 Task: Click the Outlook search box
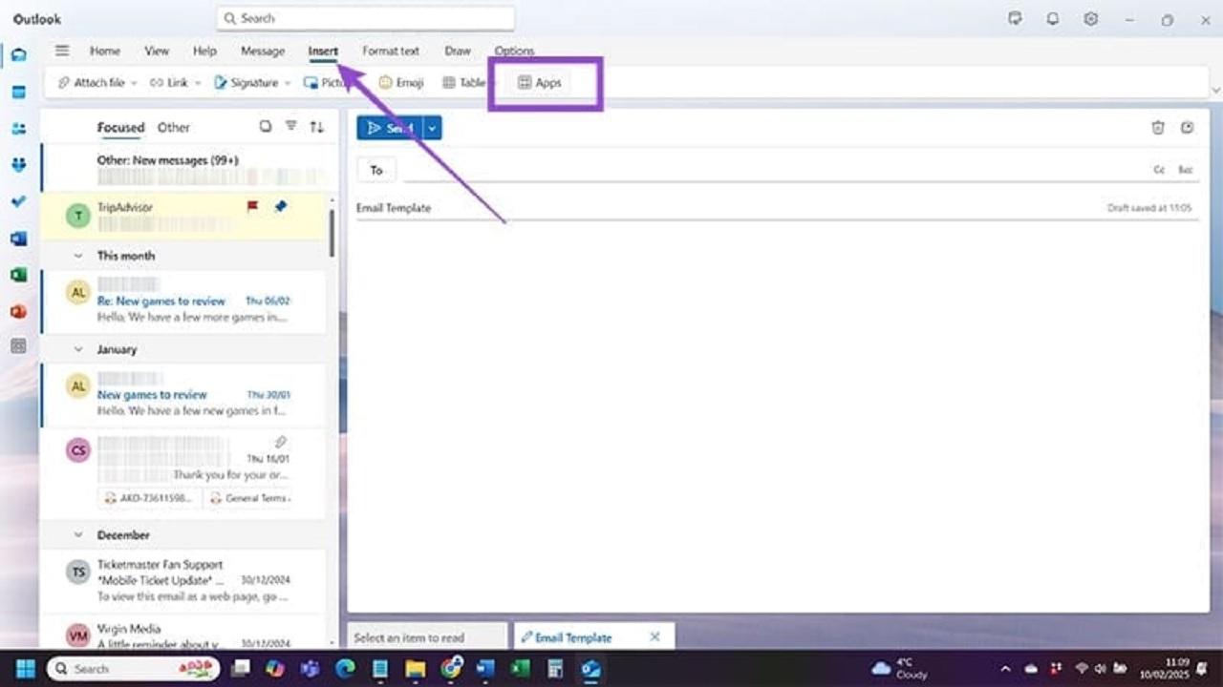[365, 18]
